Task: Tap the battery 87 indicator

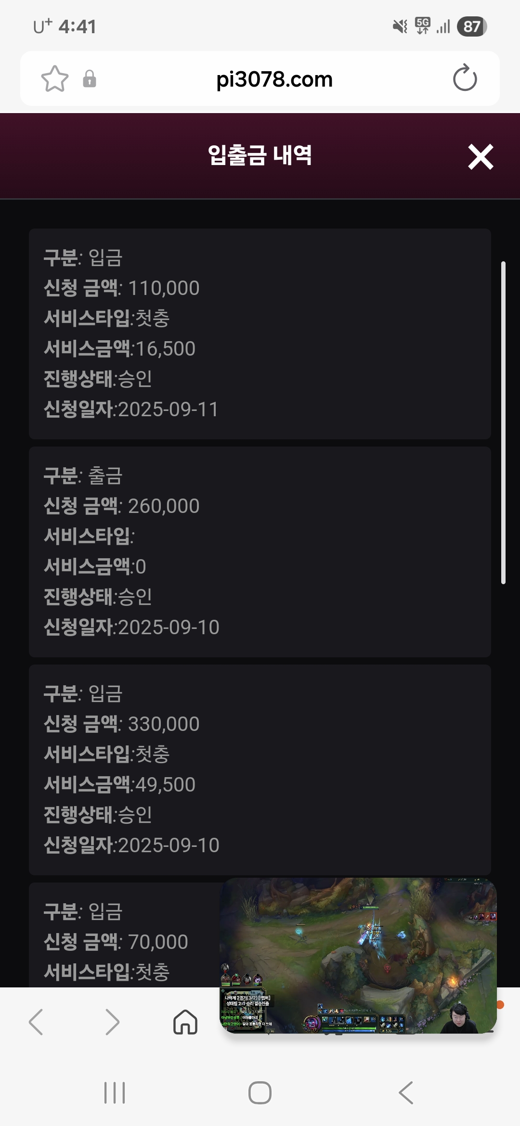Action: (471, 26)
